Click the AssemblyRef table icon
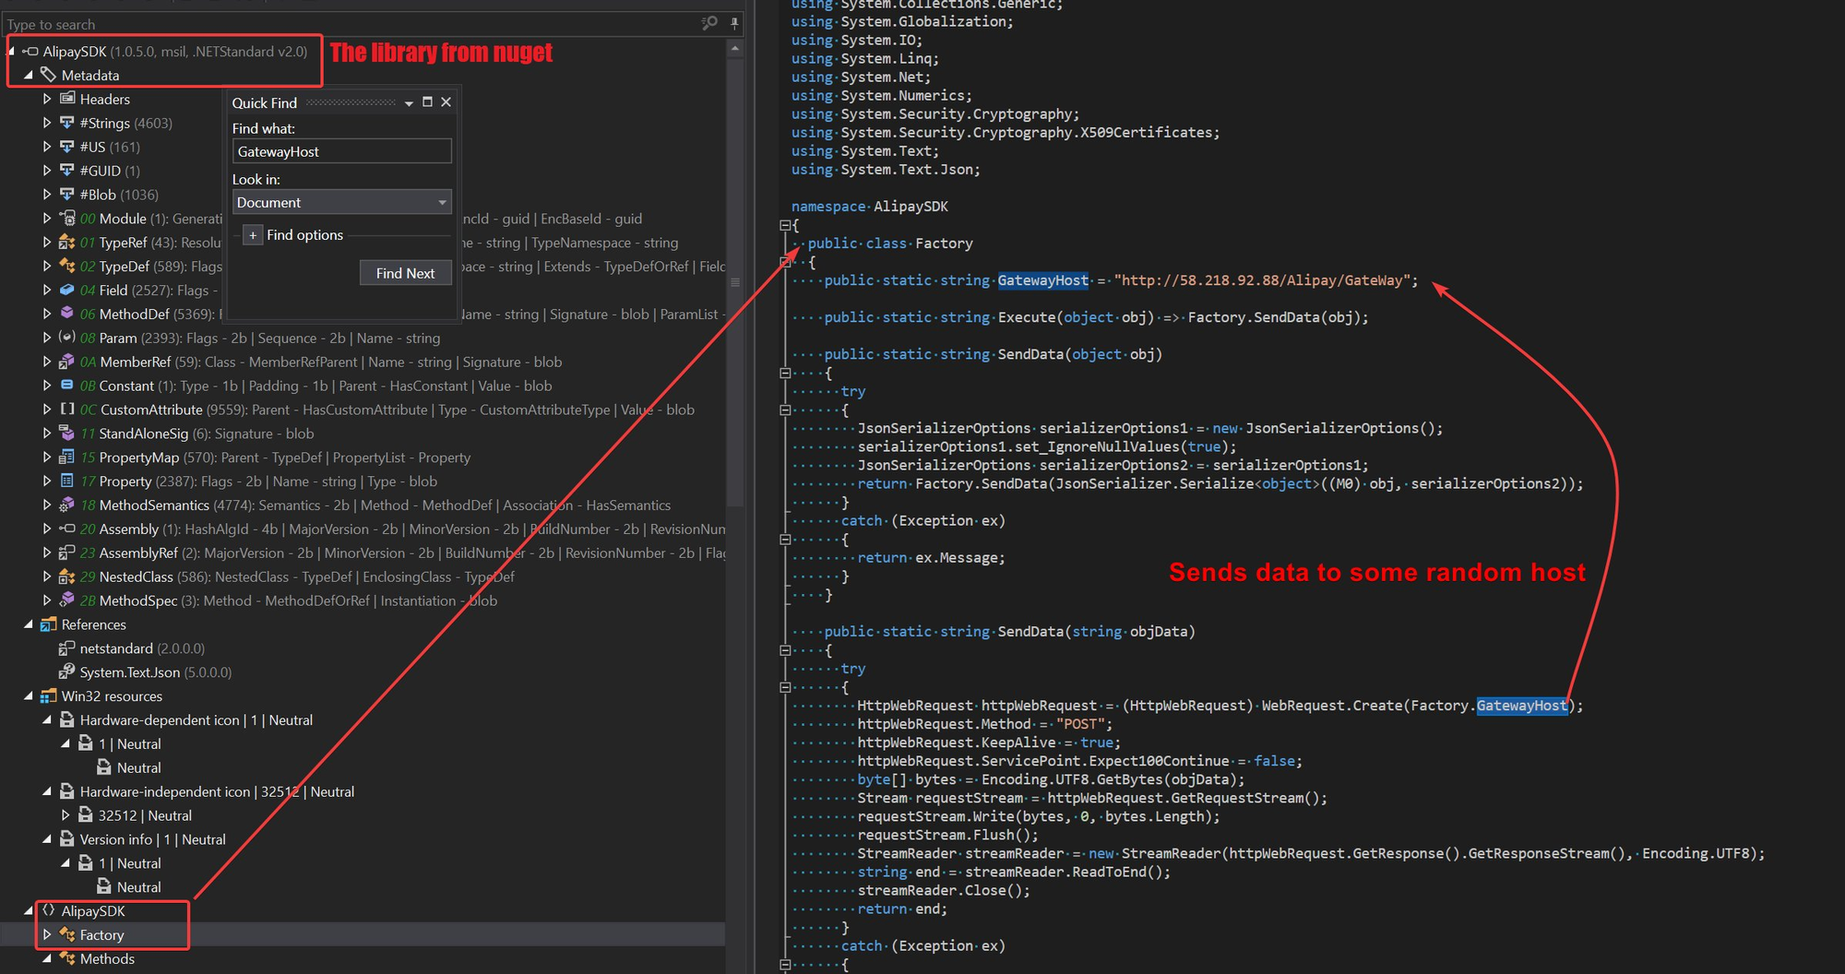The image size is (1845, 974). pyautogui.click(x=67, y=552)
